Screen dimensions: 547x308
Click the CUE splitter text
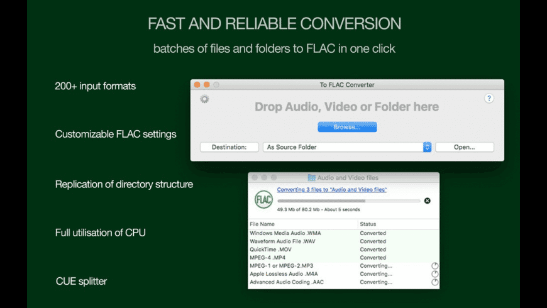tap(81, 281)
